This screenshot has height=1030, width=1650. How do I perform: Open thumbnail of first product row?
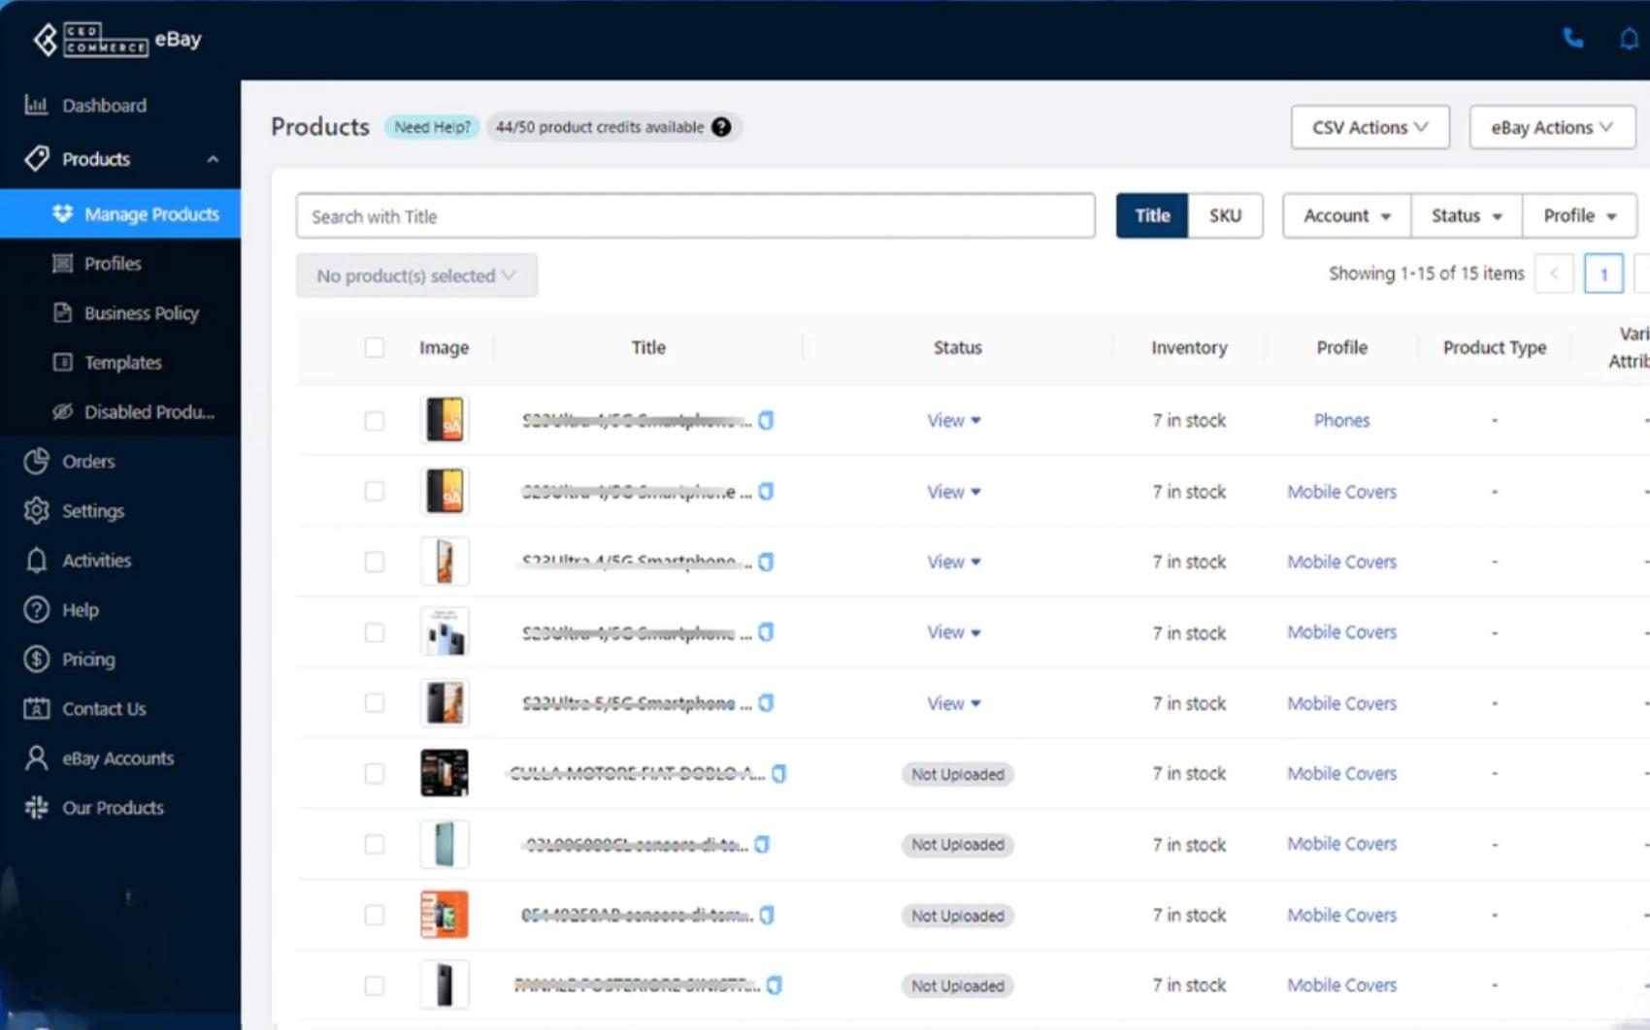pos(445,420)
